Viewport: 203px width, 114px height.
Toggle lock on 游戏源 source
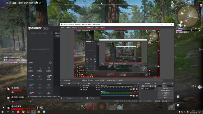(x=99, y=89)
